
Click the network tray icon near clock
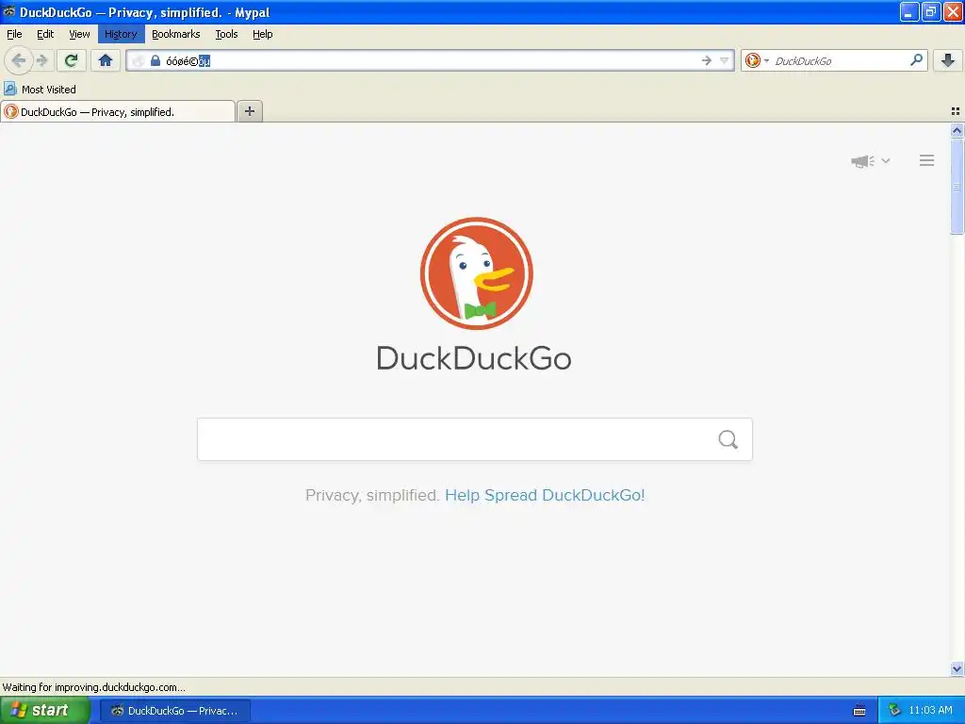894,710
